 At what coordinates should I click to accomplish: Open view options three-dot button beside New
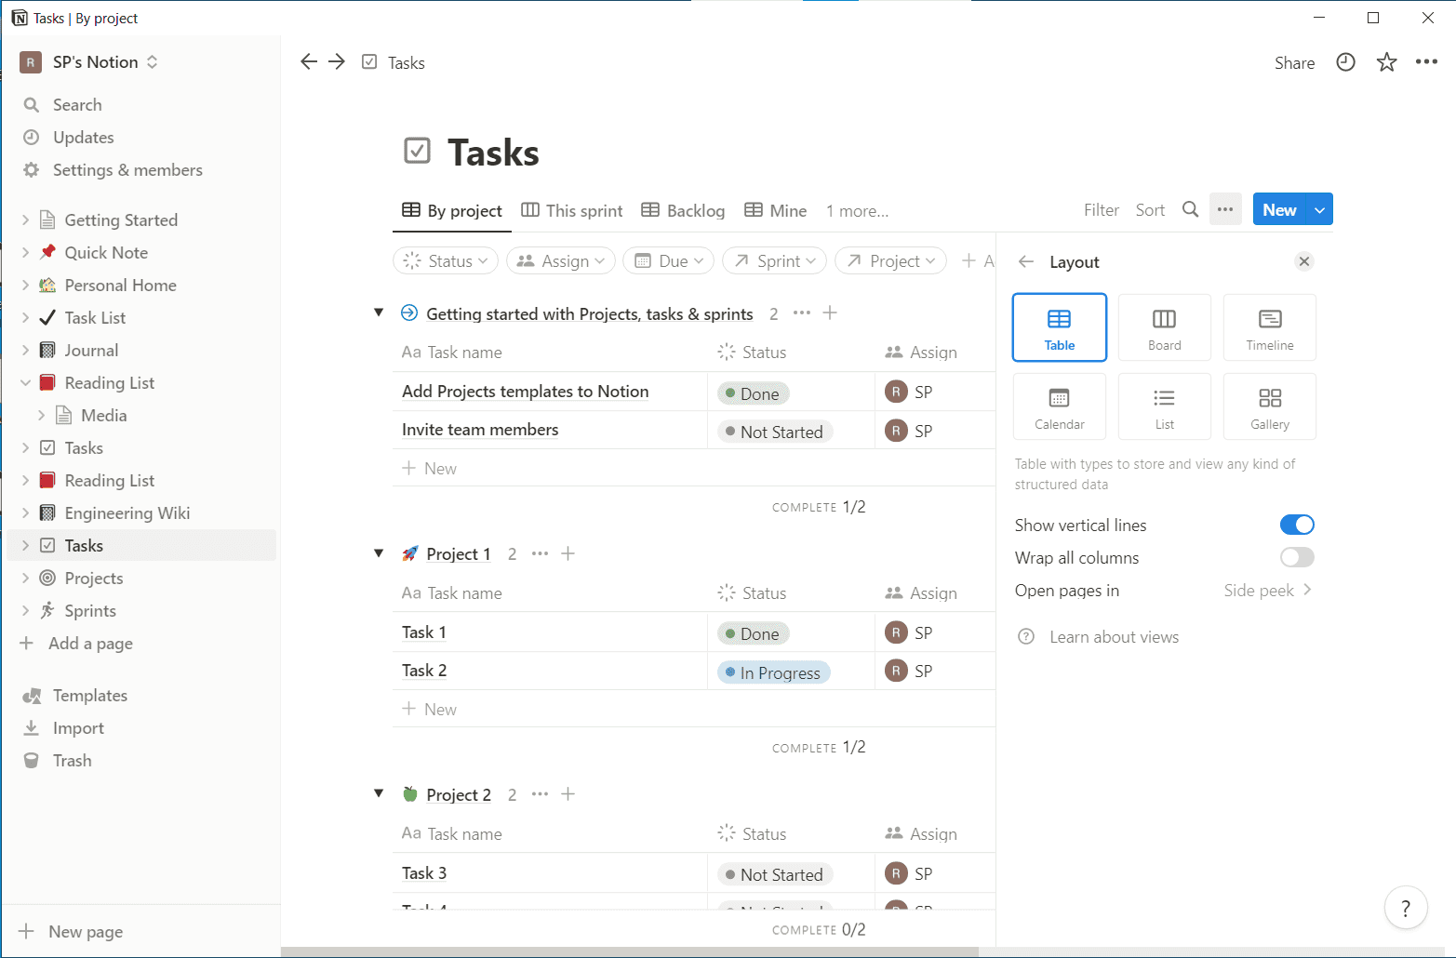pos(1225,209)
